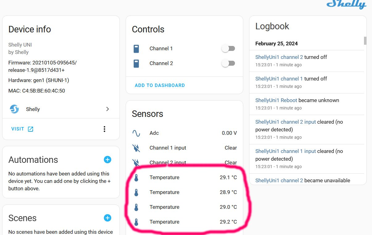The image size is (372, 235).
Task: Open the device three-dot overflow menu
Action: [x=104, y=129]
